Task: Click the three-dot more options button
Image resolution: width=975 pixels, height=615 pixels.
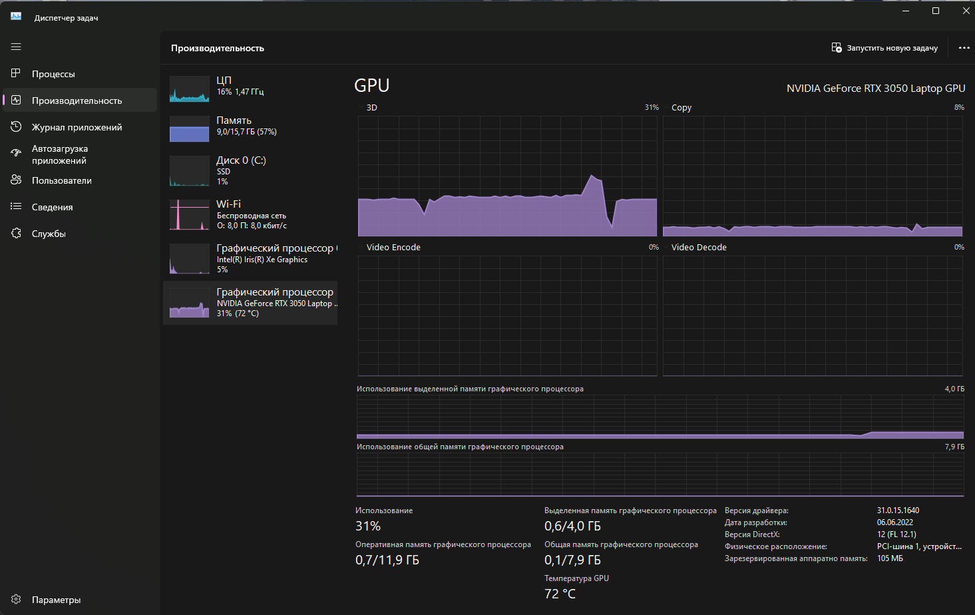Action: point(964,48)
